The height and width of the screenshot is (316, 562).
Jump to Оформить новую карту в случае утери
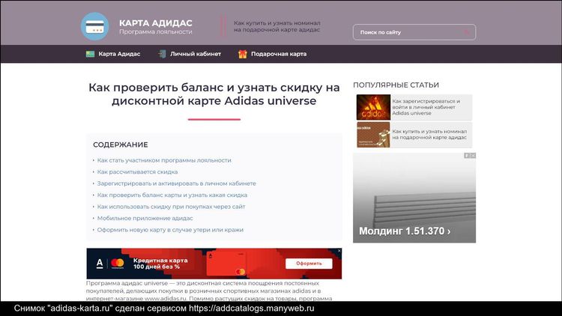point(170,230)
